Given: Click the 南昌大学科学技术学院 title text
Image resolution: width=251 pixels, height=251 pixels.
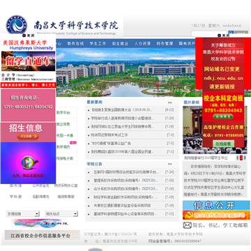Looking at the screenshot, I should coord(76,25).
